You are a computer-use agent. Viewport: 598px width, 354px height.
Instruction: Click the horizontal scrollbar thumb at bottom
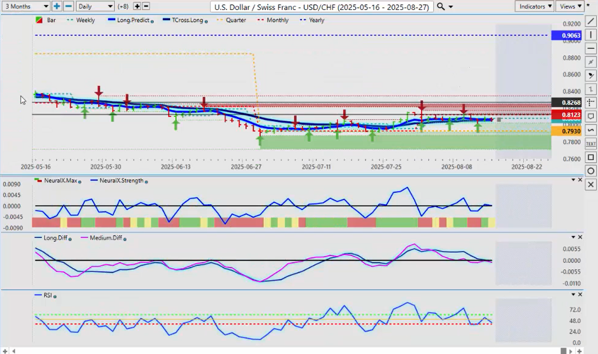(563, 351)
